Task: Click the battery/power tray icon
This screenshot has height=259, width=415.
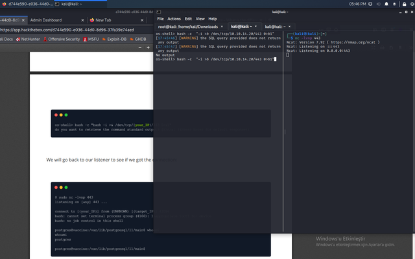Action: [x=394, y=4]
